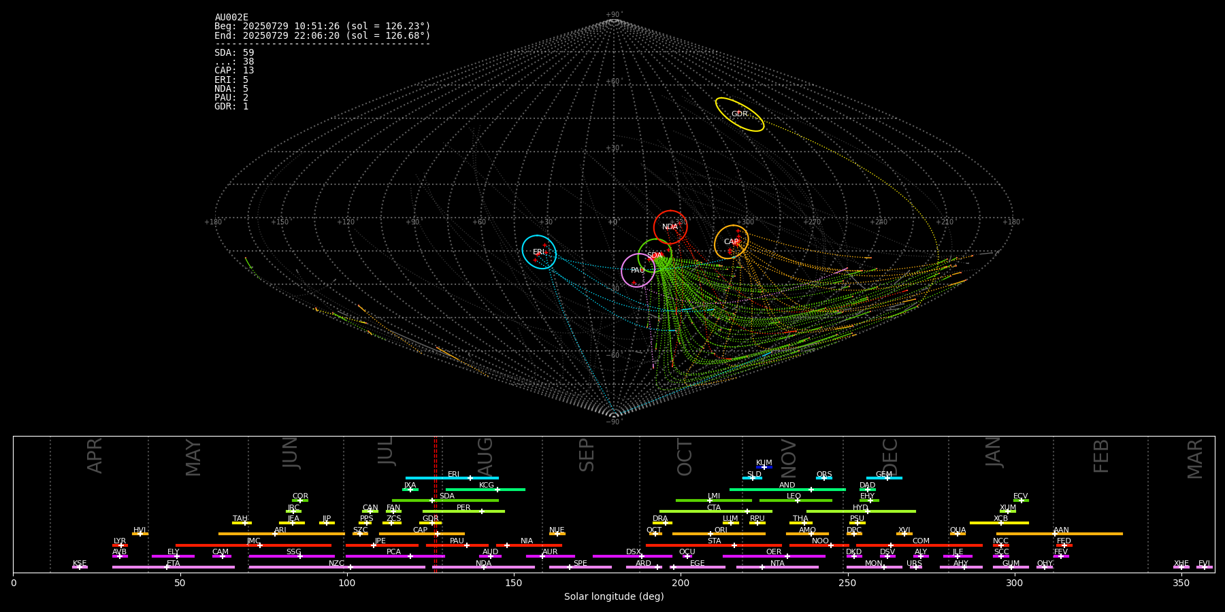Click the JMC shower bar in timeline
1225x612 pixels.
pyautogui.click(x=254, y=545)
